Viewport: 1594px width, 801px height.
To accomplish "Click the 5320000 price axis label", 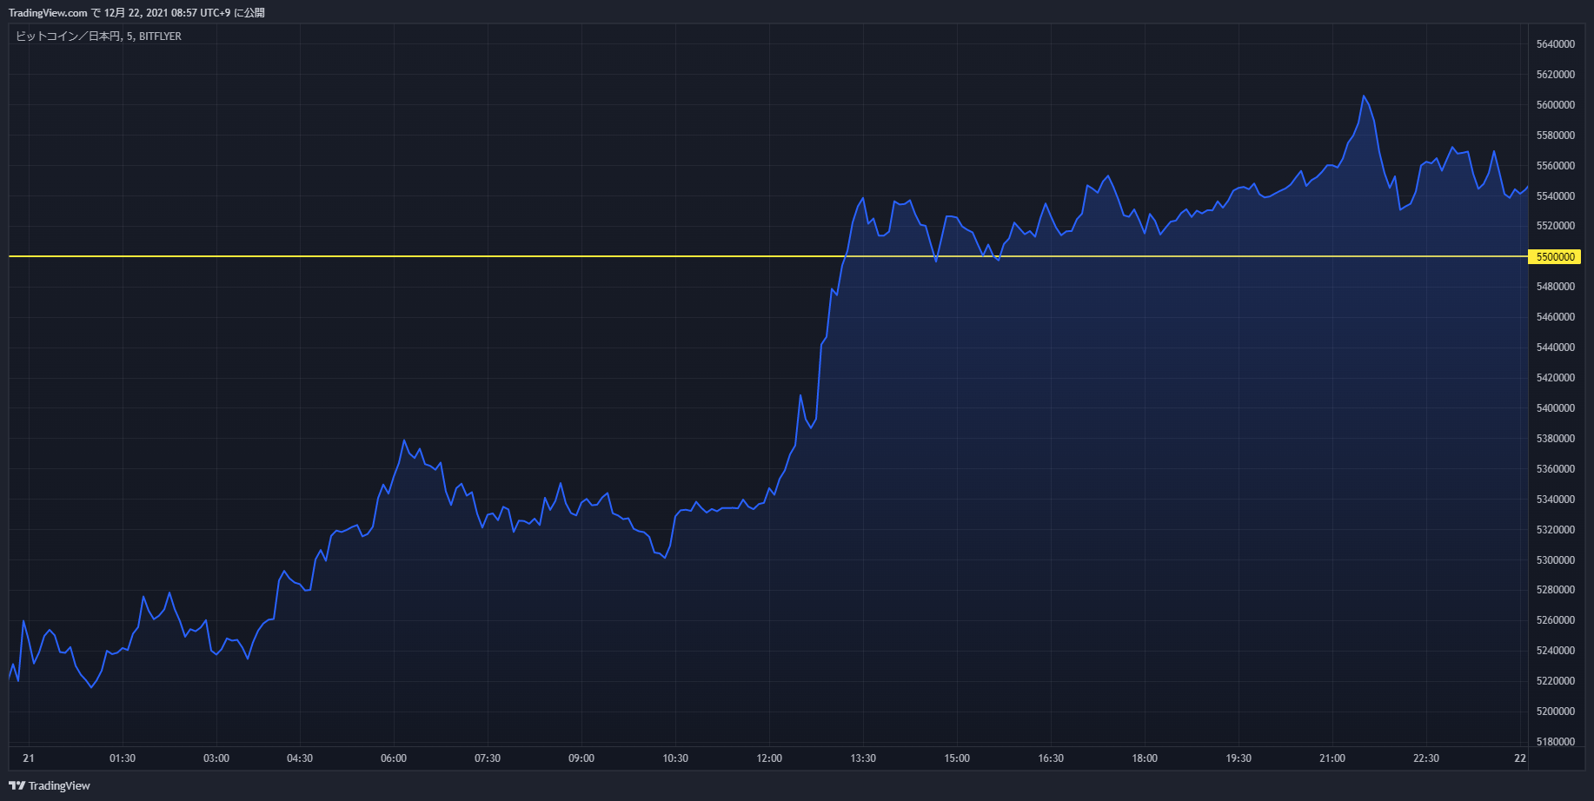I will pyautogui.click(x=1556, y=530).
